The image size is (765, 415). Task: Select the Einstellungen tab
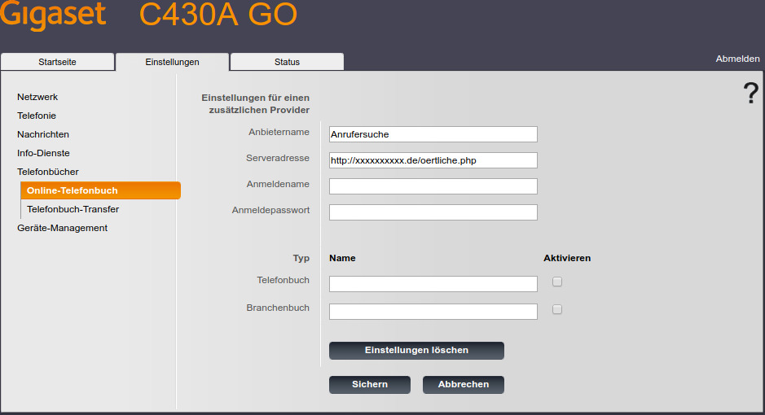click(172, 62)
